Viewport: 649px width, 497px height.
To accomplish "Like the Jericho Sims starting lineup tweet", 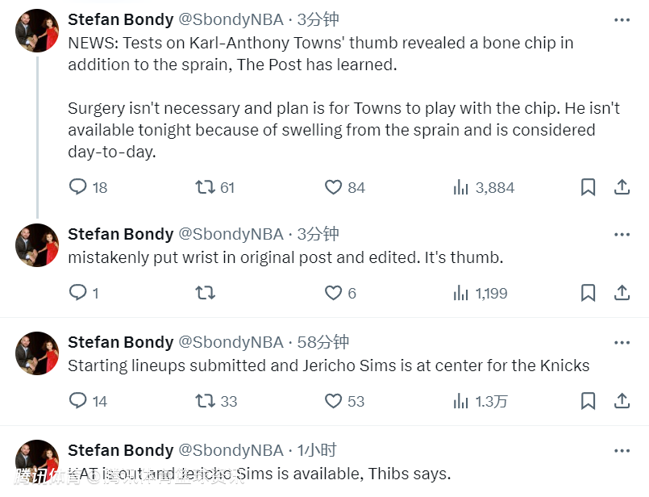I will [x=334, y=401].
